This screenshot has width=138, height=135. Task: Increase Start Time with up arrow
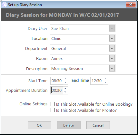pos(65,79)
